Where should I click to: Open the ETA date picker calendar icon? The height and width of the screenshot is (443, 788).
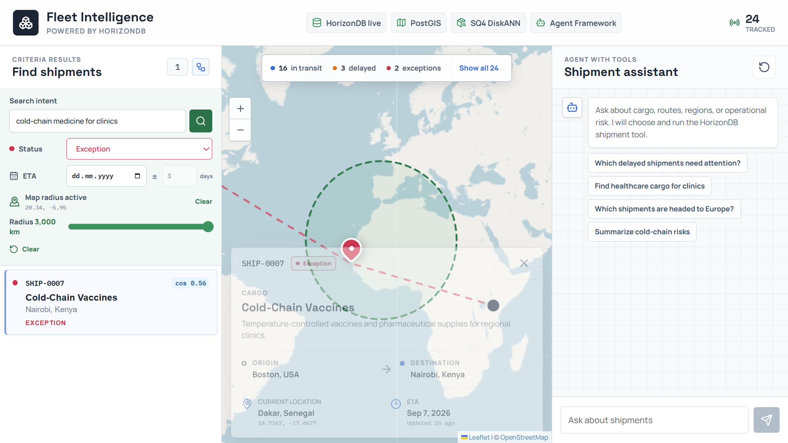click(x=137, y=176)
